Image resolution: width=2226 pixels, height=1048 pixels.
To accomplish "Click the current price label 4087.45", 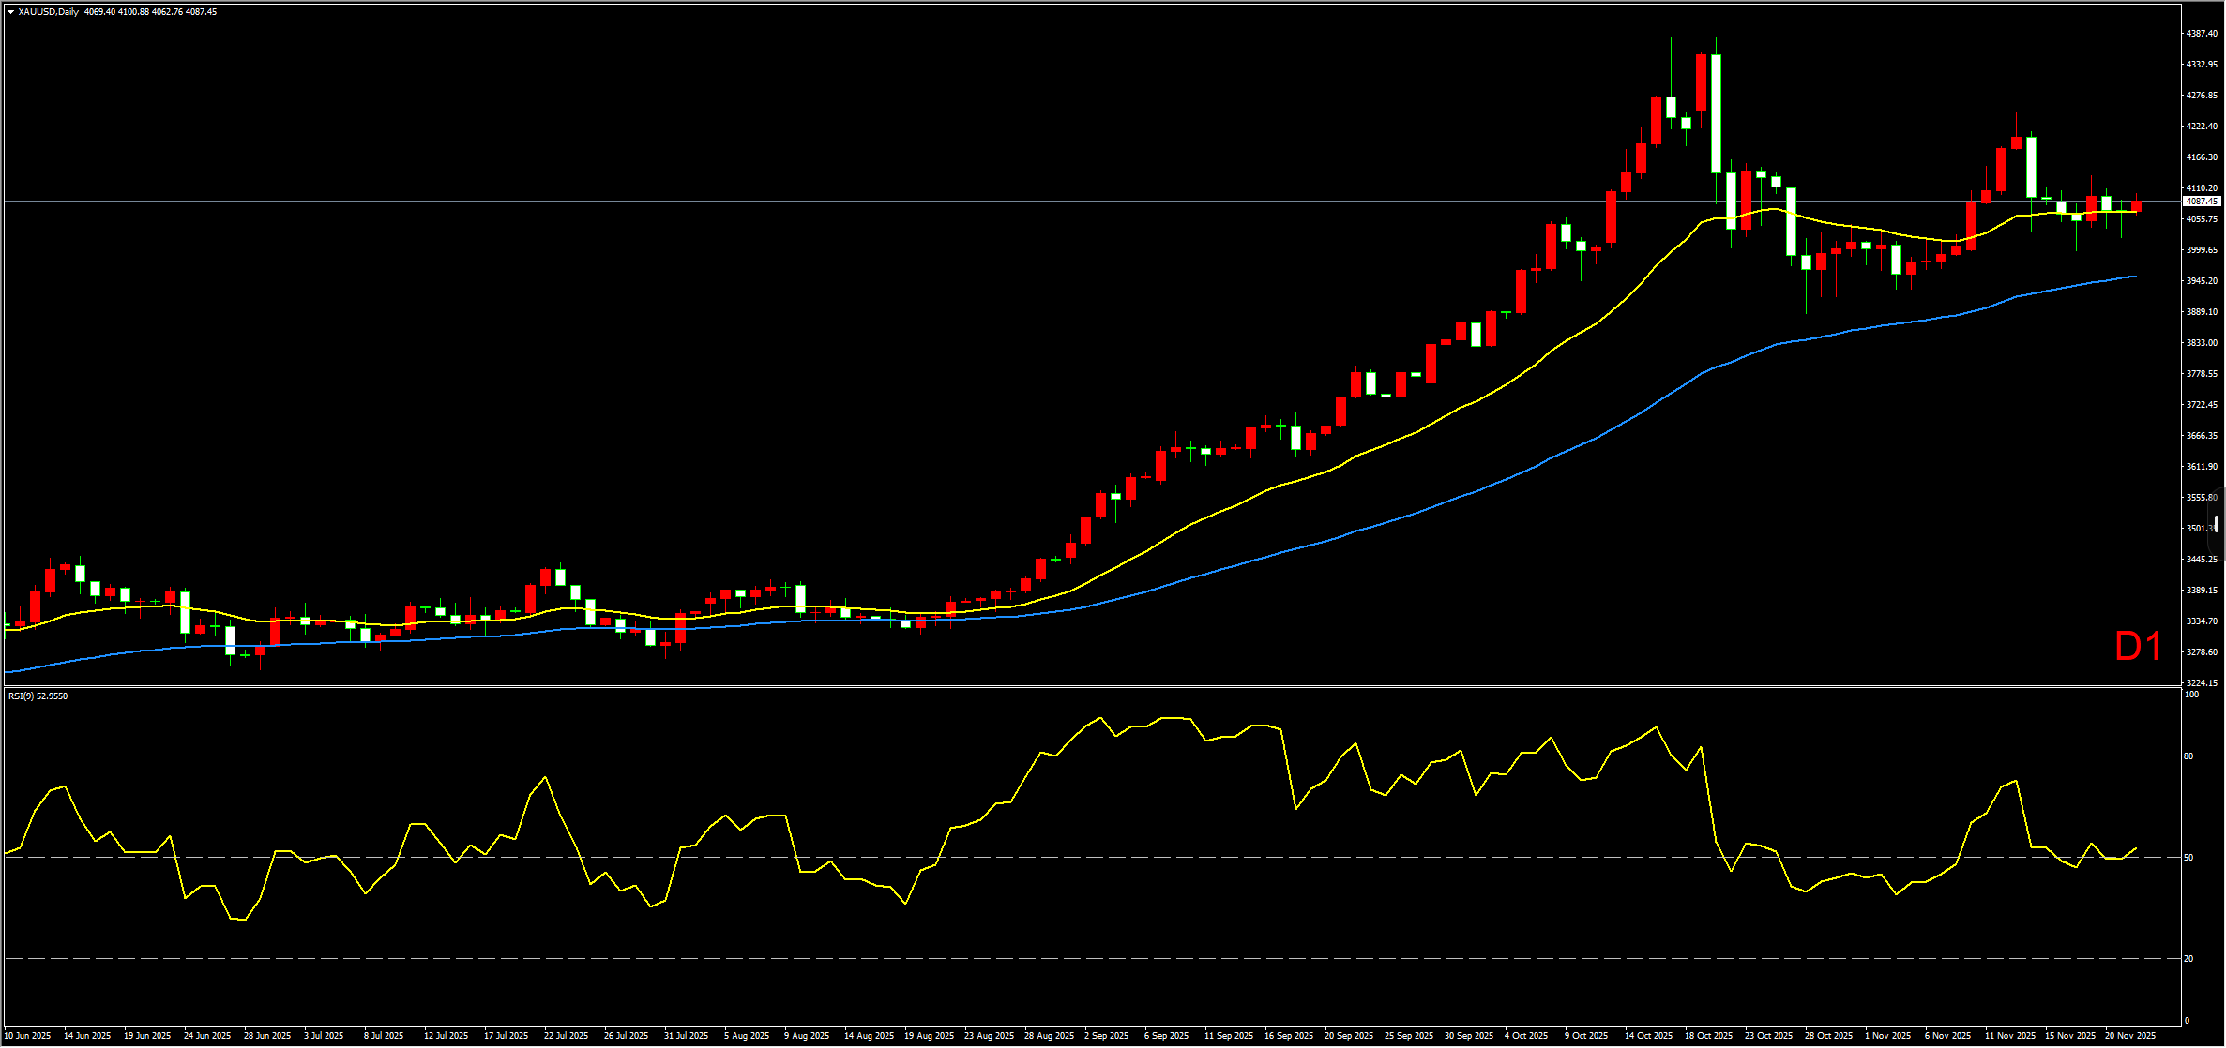I will pos(2201,202).
